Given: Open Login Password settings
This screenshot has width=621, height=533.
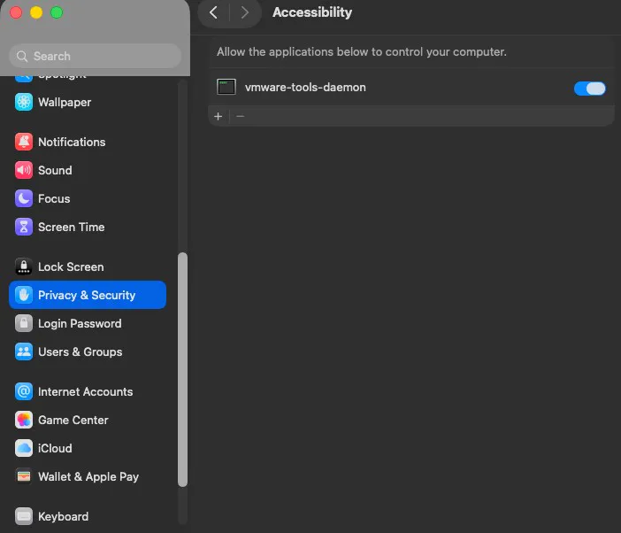Looking at the screenshot, I should point(80,323).
